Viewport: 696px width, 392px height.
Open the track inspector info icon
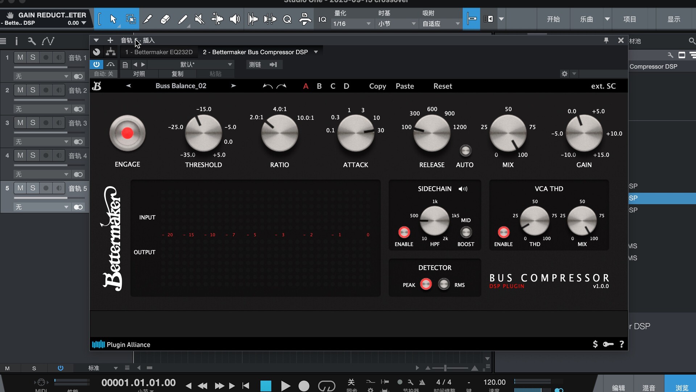(x=16, y=41)
